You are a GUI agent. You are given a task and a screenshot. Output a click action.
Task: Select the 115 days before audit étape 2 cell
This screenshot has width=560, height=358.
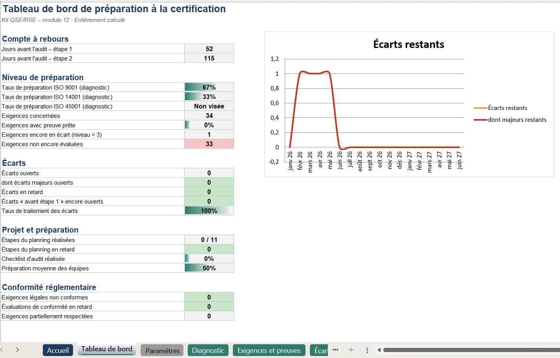(x=209, y=58)
